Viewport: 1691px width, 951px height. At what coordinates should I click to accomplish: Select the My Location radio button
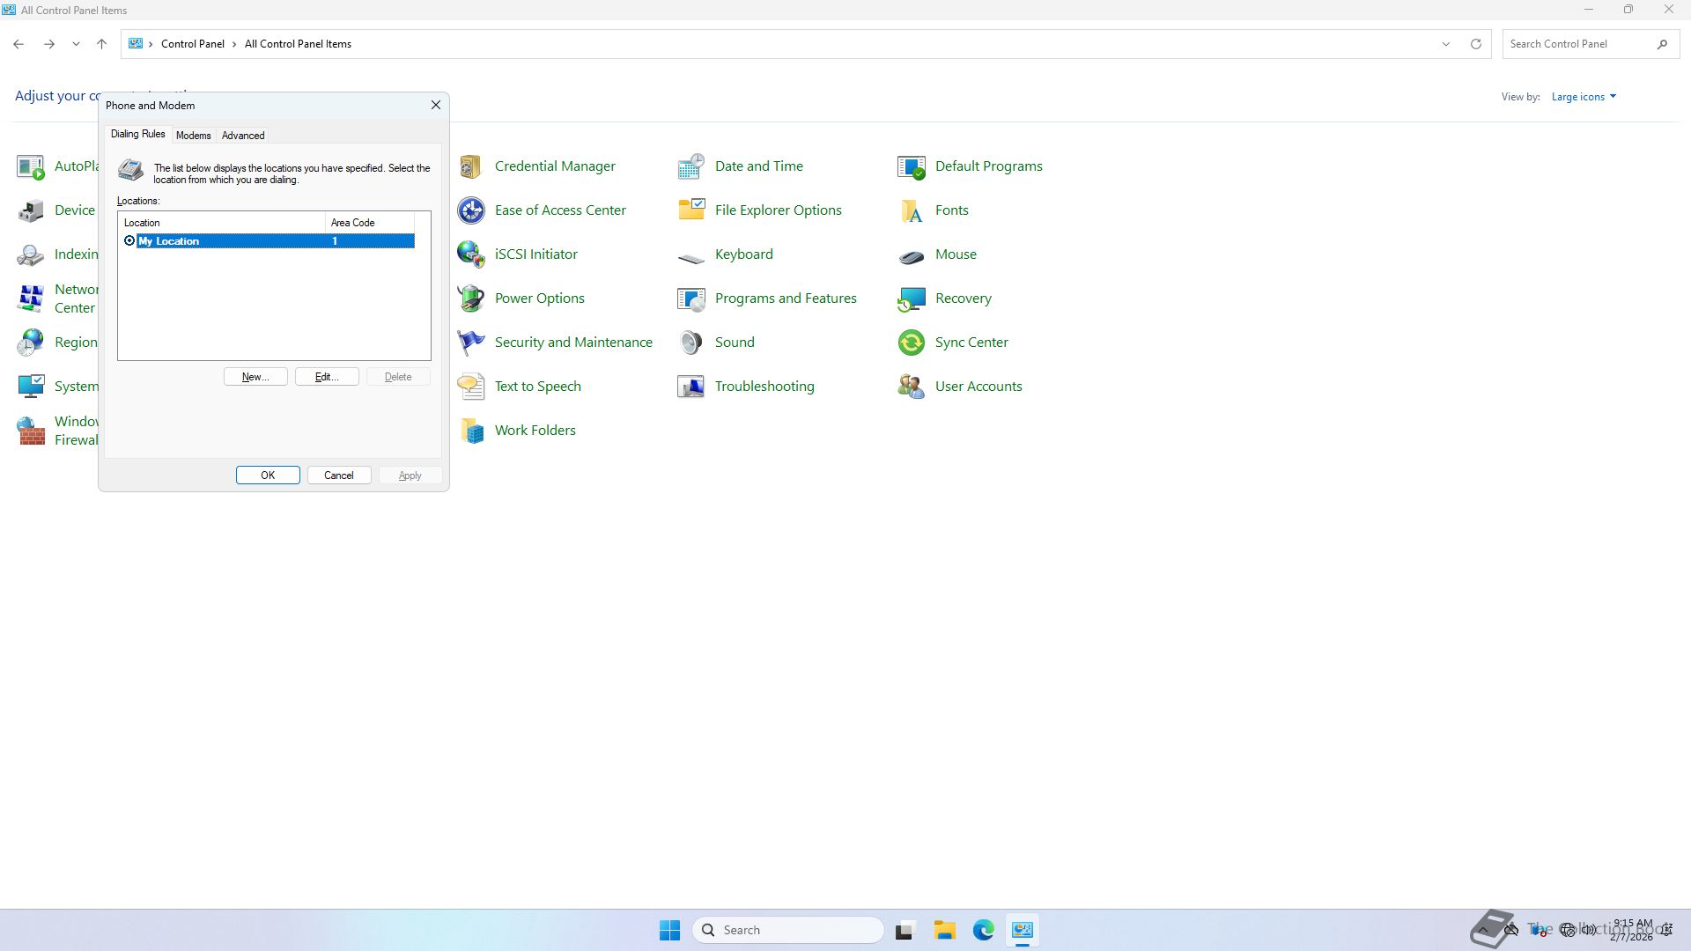[129, 241]
